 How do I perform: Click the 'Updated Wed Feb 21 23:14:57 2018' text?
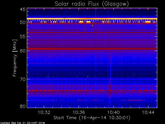click(x=22, y=123)
